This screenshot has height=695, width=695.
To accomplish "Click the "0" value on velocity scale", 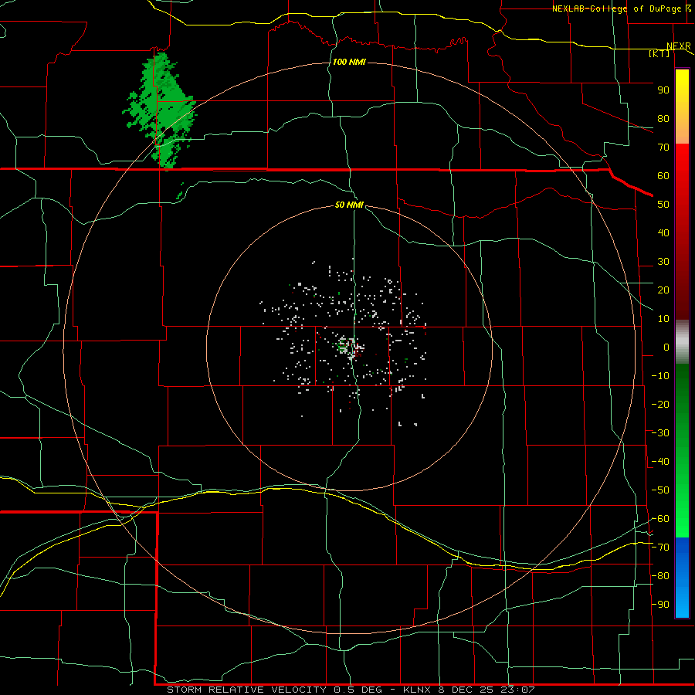I will point(666,347).
